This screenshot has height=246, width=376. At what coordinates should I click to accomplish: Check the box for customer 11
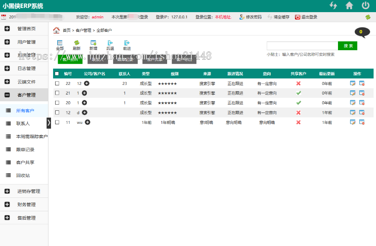(x=57, y=122)
